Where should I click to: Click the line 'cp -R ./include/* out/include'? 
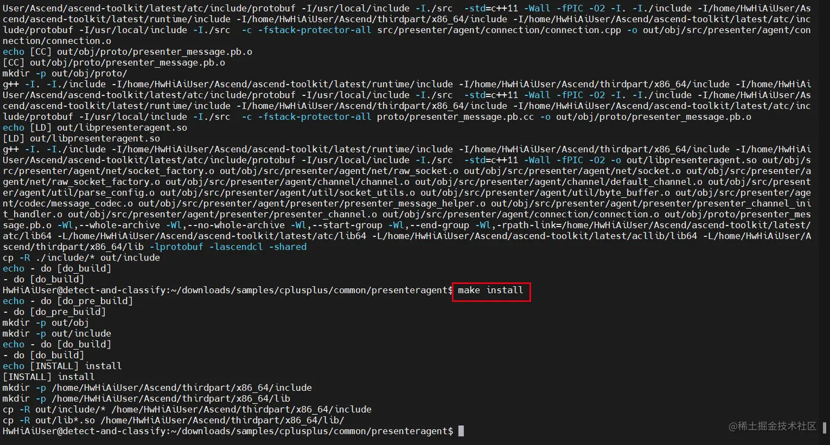(81, 258)
